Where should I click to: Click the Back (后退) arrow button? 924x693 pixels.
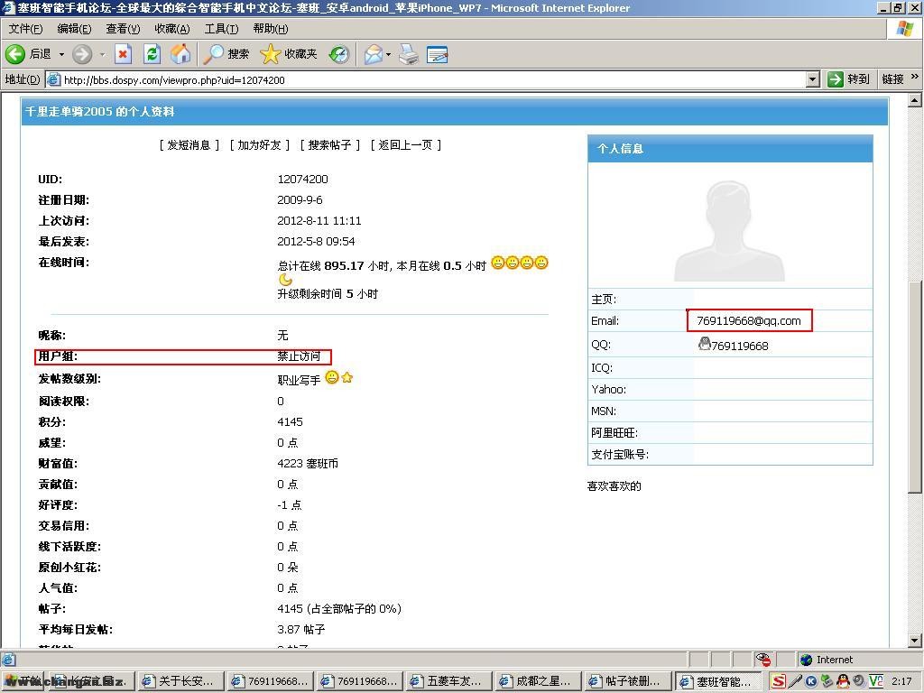[x=16, y=54]
